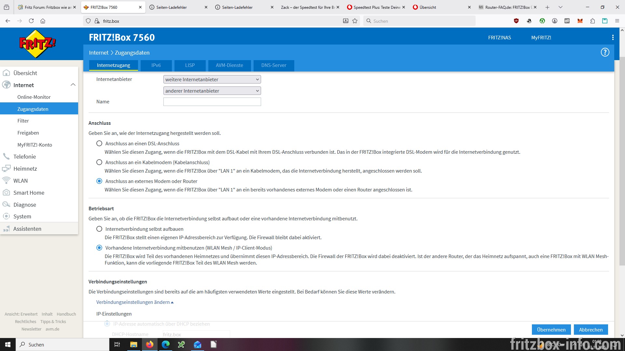Open the AVM-Dienste tab
Screen dimensions: 625x351
tap(229, 65)
